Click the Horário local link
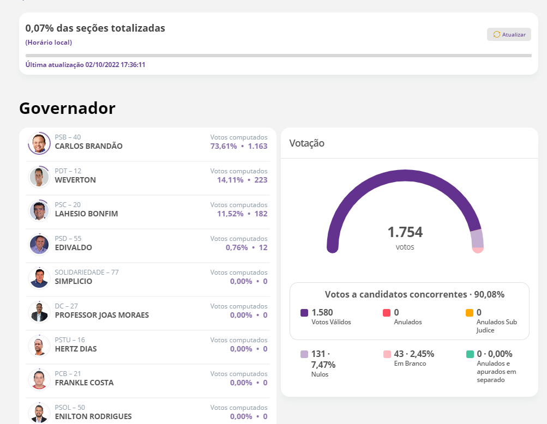The width and height of the screenshot is (547, 424). (49, 43)
